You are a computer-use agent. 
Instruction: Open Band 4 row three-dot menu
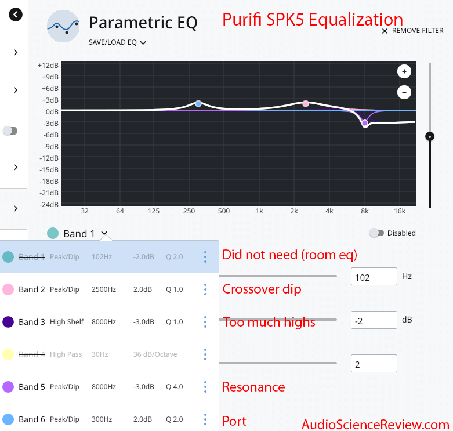[205, 354]
